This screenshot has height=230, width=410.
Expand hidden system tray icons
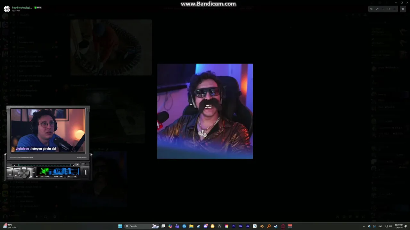click(364, 226)
